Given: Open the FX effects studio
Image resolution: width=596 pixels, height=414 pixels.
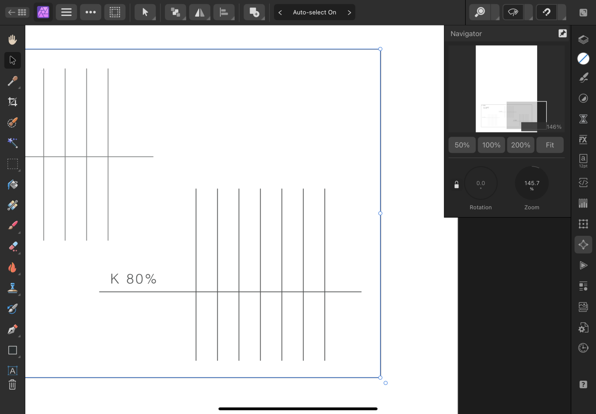Looking at the screenshot, I should tap(583, 139).
